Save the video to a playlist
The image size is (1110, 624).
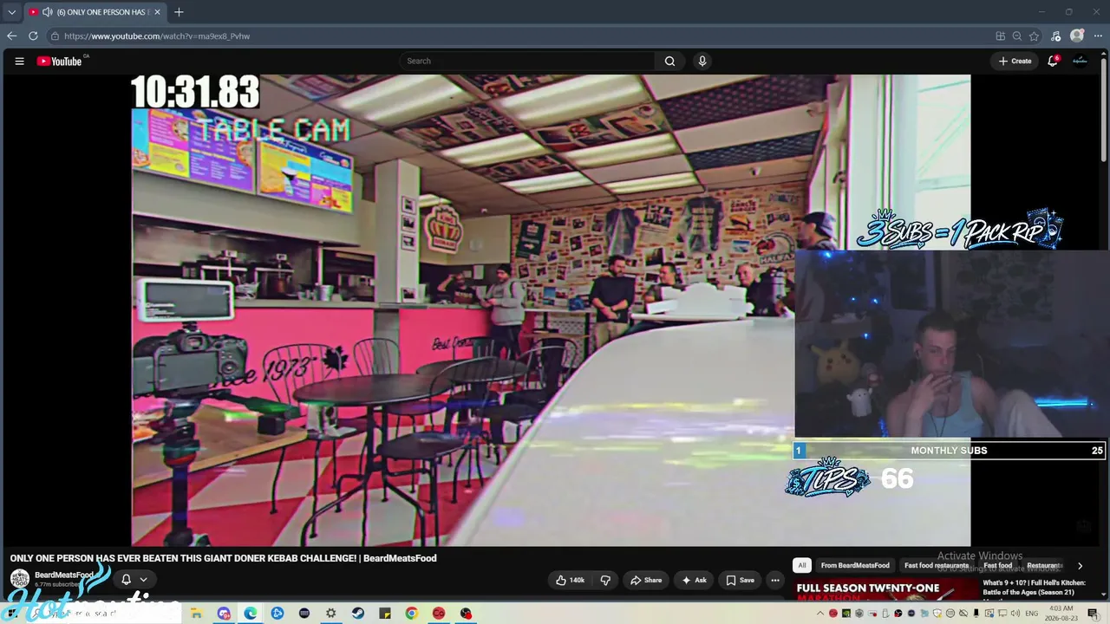tap(740, 581)
